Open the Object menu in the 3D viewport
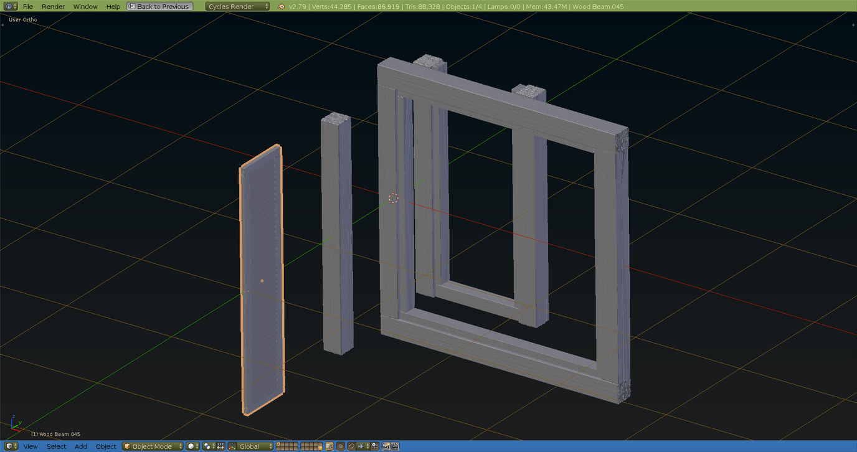Image resolution: width=857 pixels, height=452 pixels. [106, 446]
